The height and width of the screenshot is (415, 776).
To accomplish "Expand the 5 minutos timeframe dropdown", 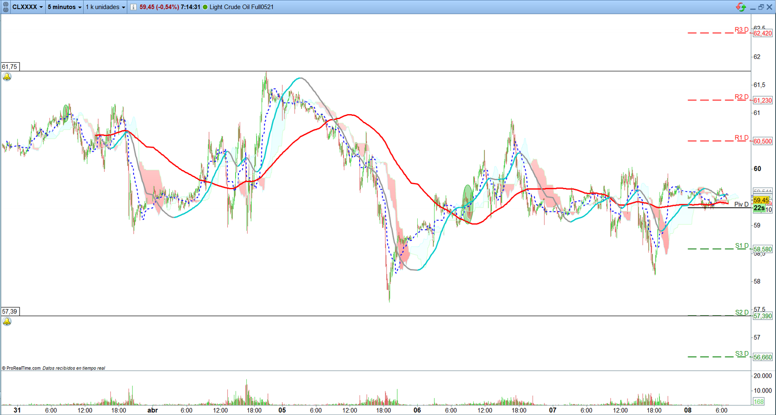I will tap(64, 7).
